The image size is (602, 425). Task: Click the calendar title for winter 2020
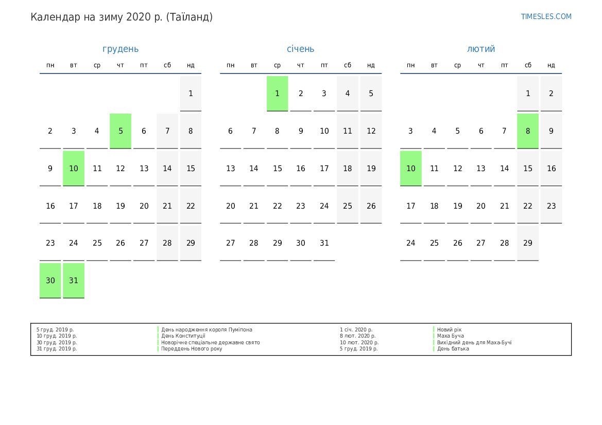[122, 17]
